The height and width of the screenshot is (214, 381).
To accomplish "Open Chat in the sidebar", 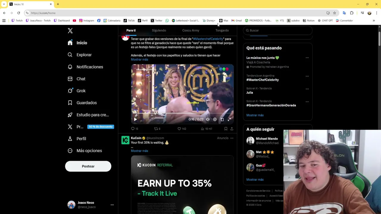I will [76, 79].
